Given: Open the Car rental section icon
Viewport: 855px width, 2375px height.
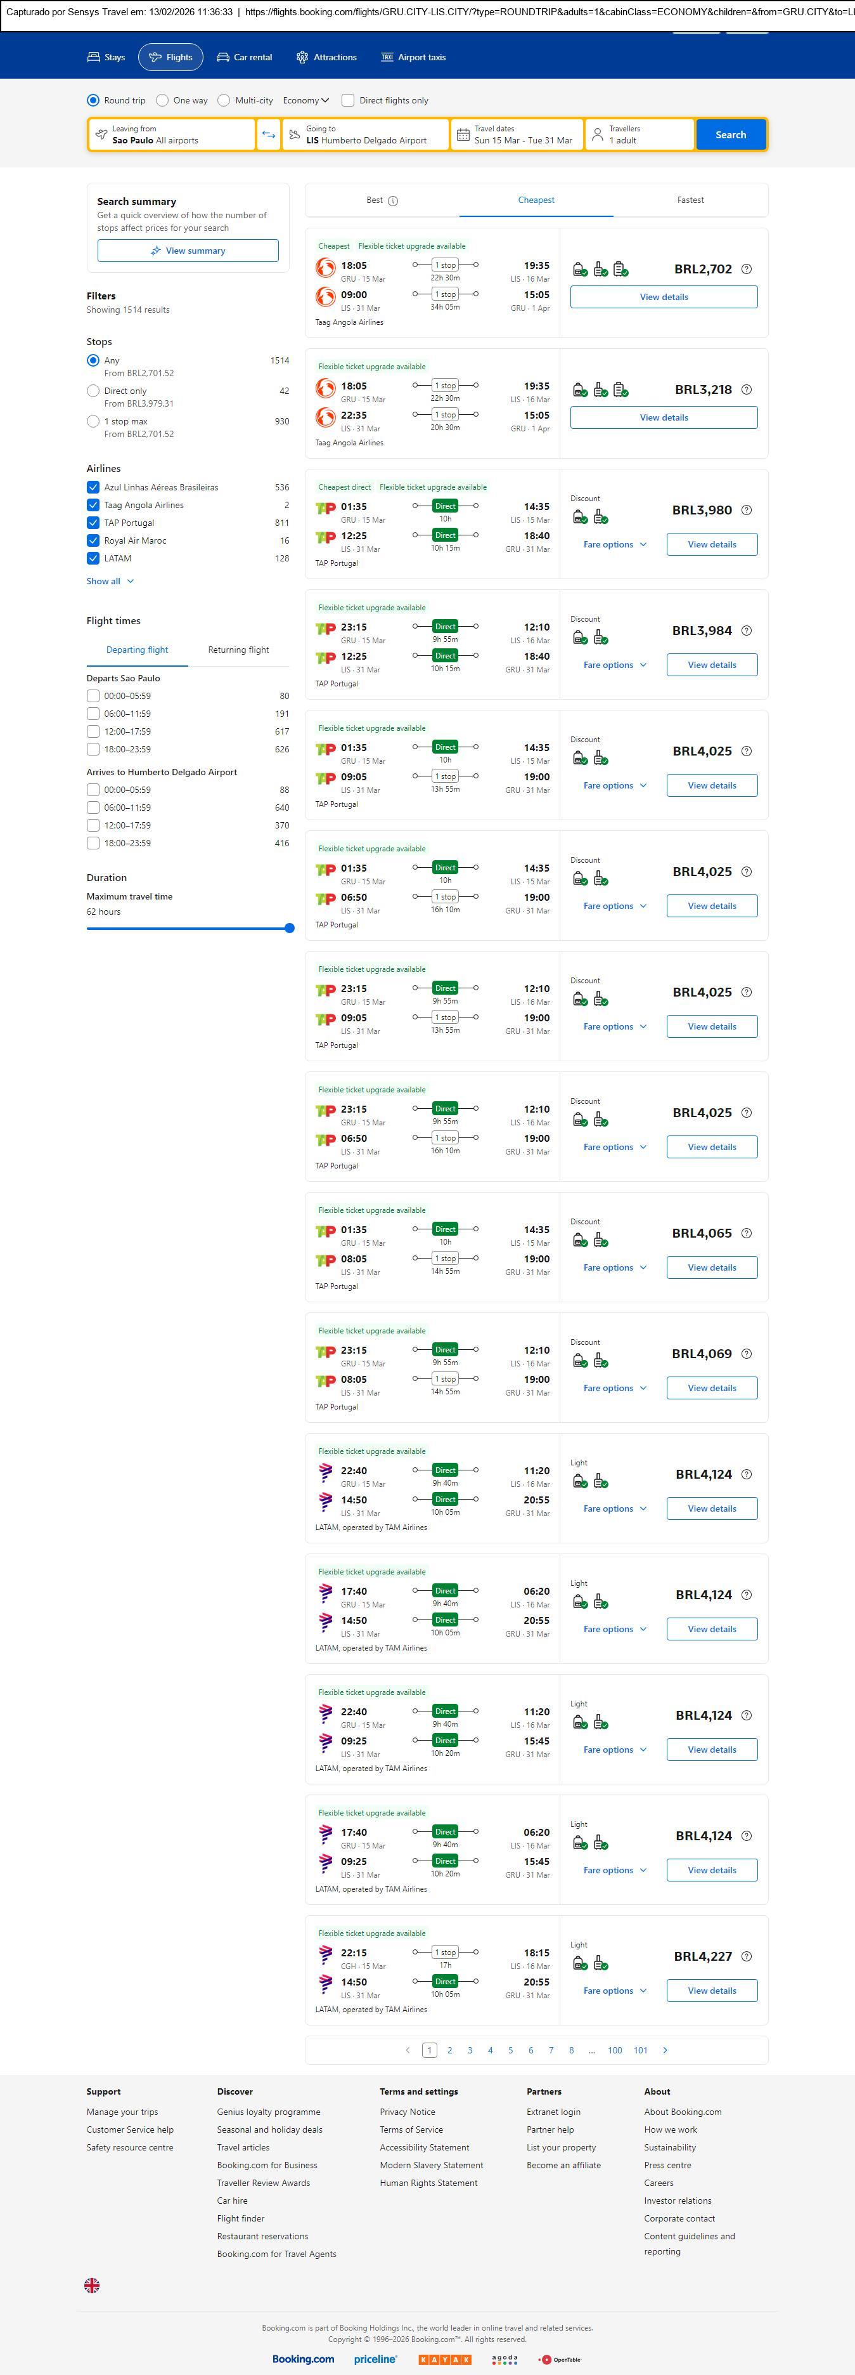Looking at the screenshot, I should pos(223,57).
